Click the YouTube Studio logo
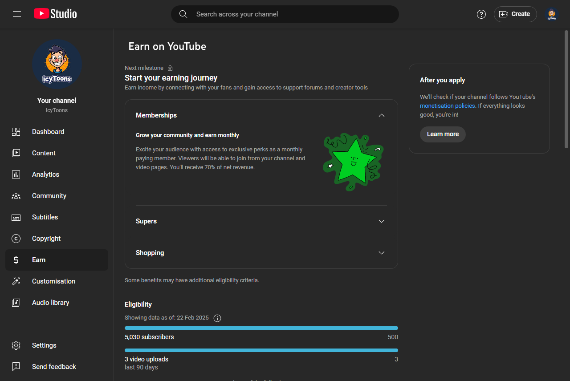Screen dimensions: 570x381 (x=55, y=14)
